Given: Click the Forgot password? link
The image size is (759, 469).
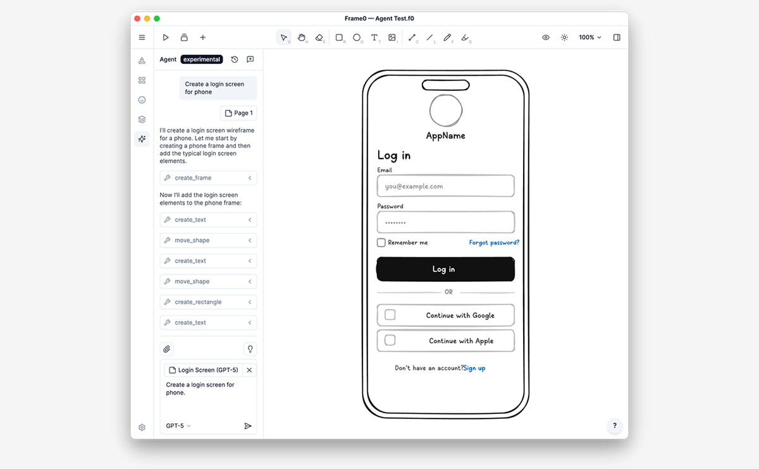Looking at the screenshot, I should point(494,243).
